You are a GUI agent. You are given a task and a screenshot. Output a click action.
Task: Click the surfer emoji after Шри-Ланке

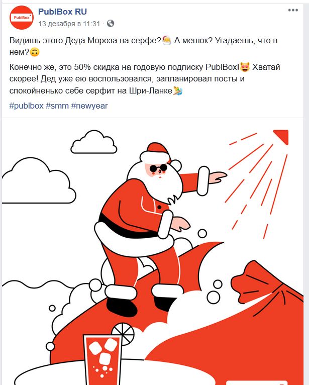pyautogui.click(x=178, y=91)
